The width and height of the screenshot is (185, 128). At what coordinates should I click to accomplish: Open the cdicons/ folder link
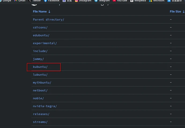pos(40,27)
